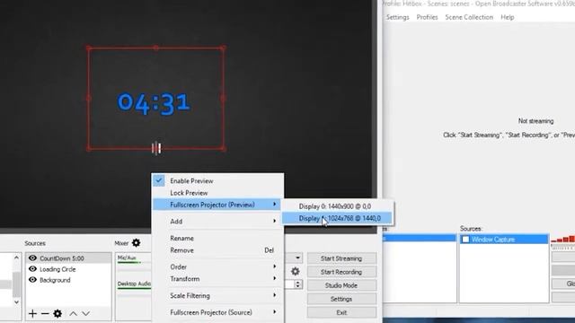Click the Exit button
575x323 pixels.
click(x=341, y=312)
